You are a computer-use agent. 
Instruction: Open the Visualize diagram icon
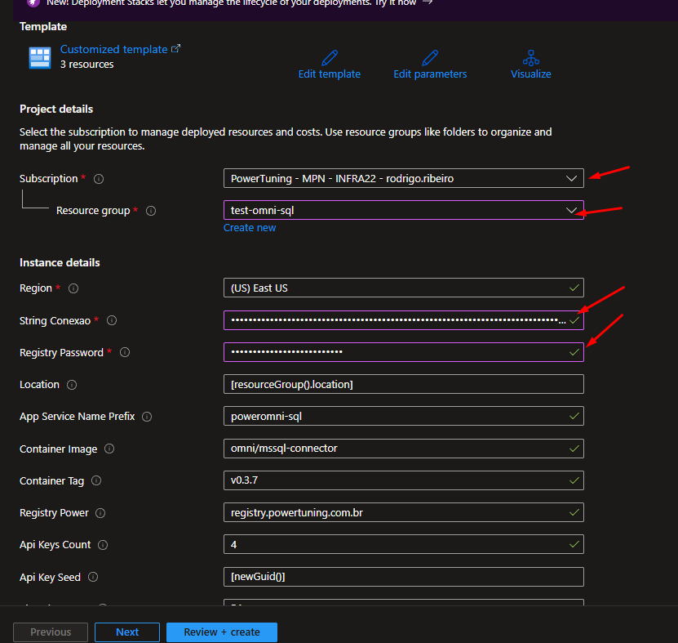click(x=531, y=58)
